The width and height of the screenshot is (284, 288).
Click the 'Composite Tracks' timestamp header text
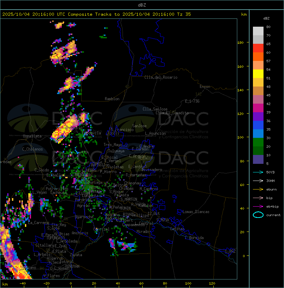pos(97,14)
